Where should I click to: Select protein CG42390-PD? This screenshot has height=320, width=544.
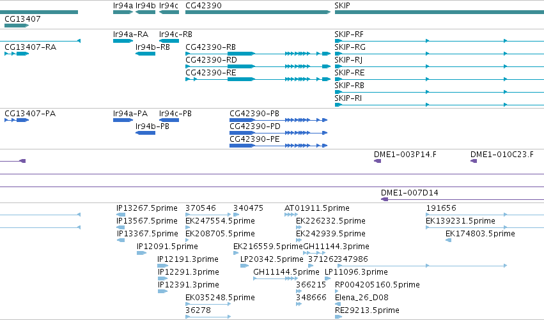coord(278,133)
